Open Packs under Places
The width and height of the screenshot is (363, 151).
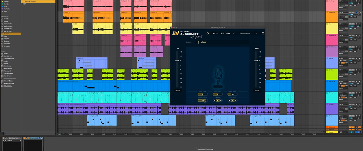pos(6,54)
